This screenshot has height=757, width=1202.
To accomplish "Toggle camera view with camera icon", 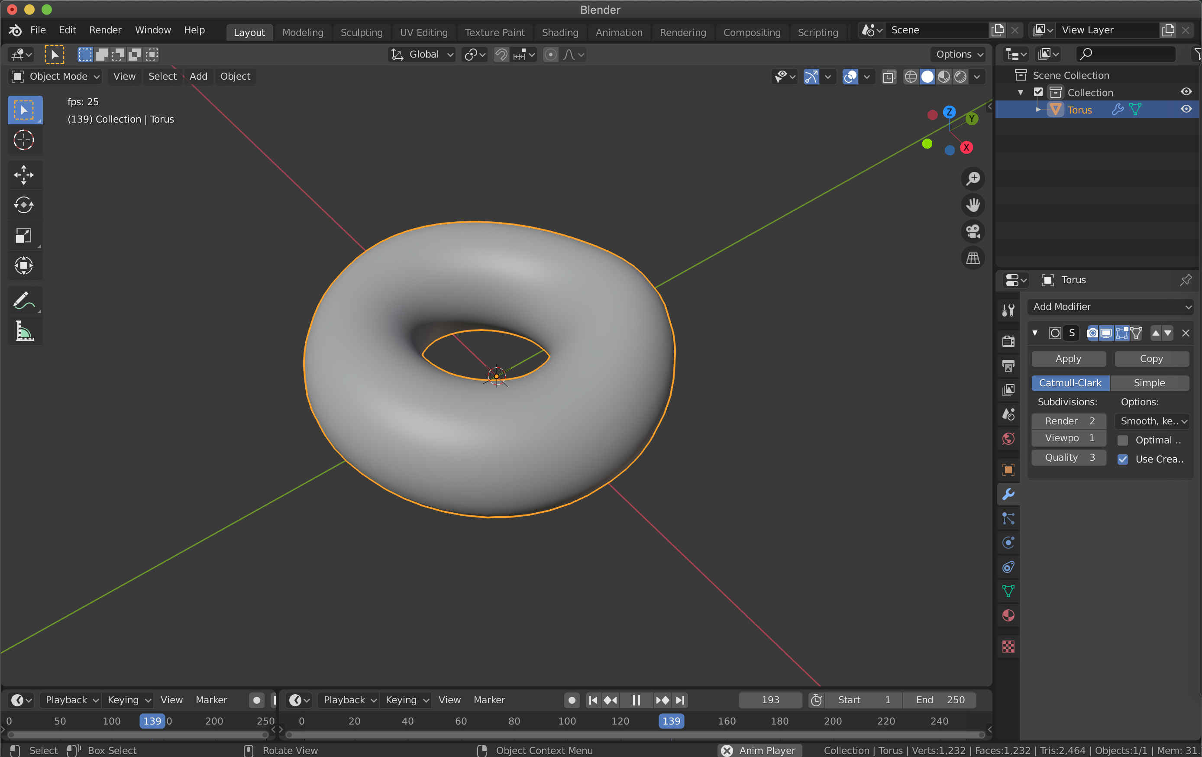I will (973, 232).
